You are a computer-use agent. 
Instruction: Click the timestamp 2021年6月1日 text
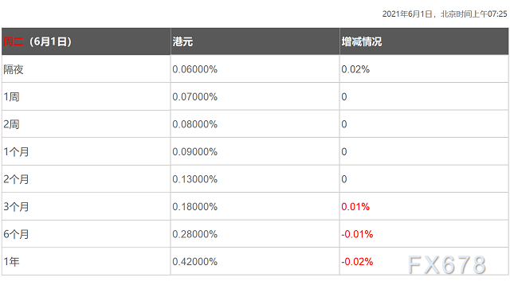tap(407, 14)
